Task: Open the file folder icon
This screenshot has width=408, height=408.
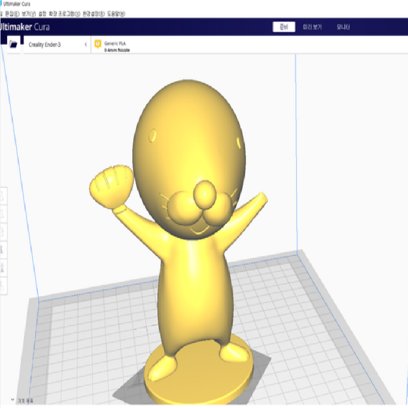Action: coord(13,44)
